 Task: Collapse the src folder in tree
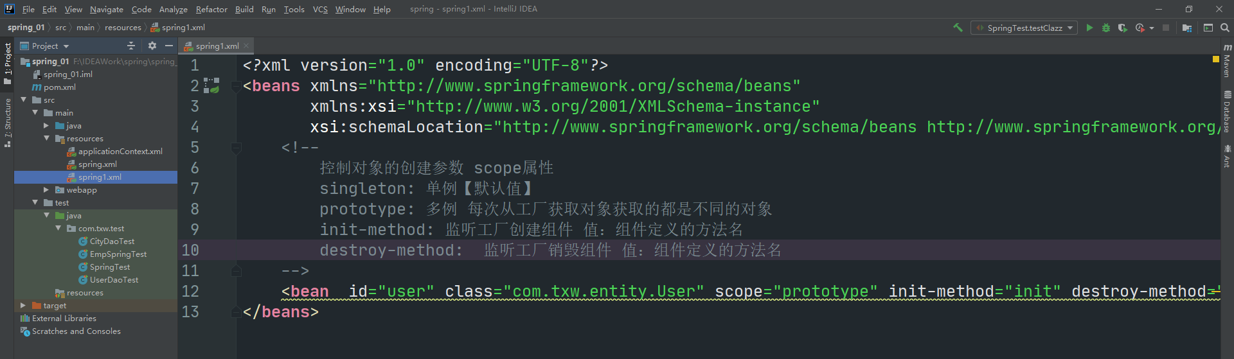tap(24, 100)
